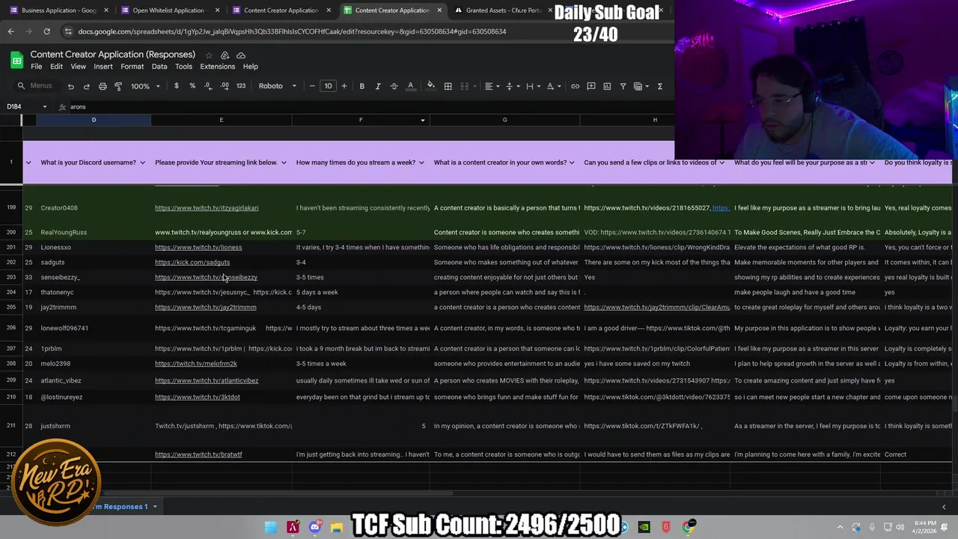
Task: Open the 123 number format menu
Action: tap(241, 86)
